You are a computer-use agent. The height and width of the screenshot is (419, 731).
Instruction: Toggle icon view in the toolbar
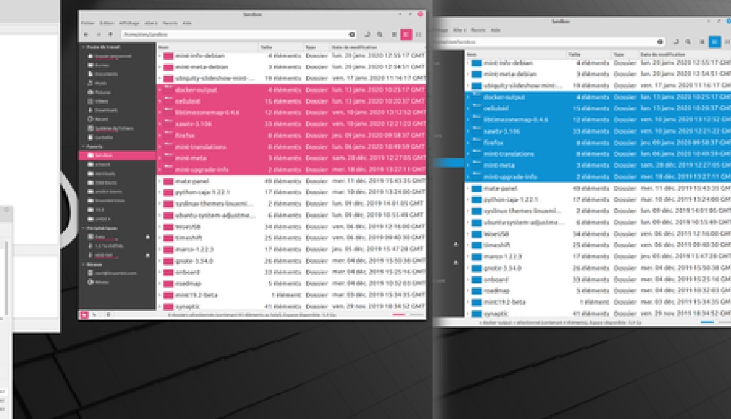[394, 35]
